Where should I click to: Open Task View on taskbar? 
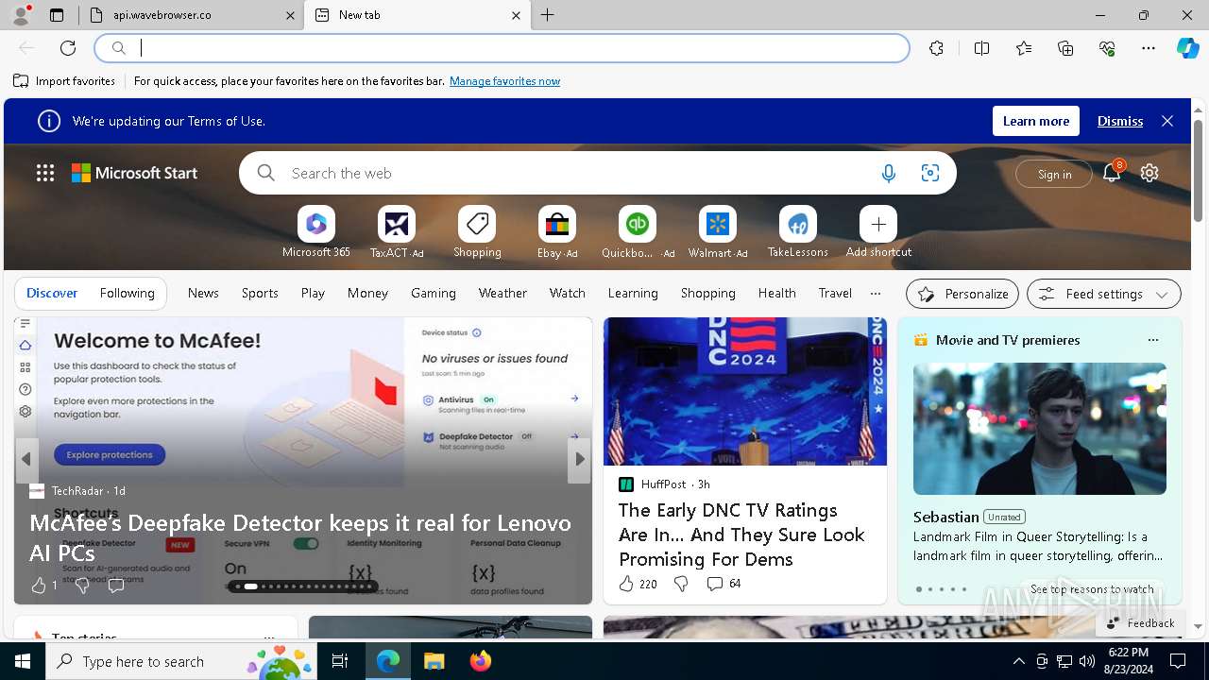click(340, 661)
